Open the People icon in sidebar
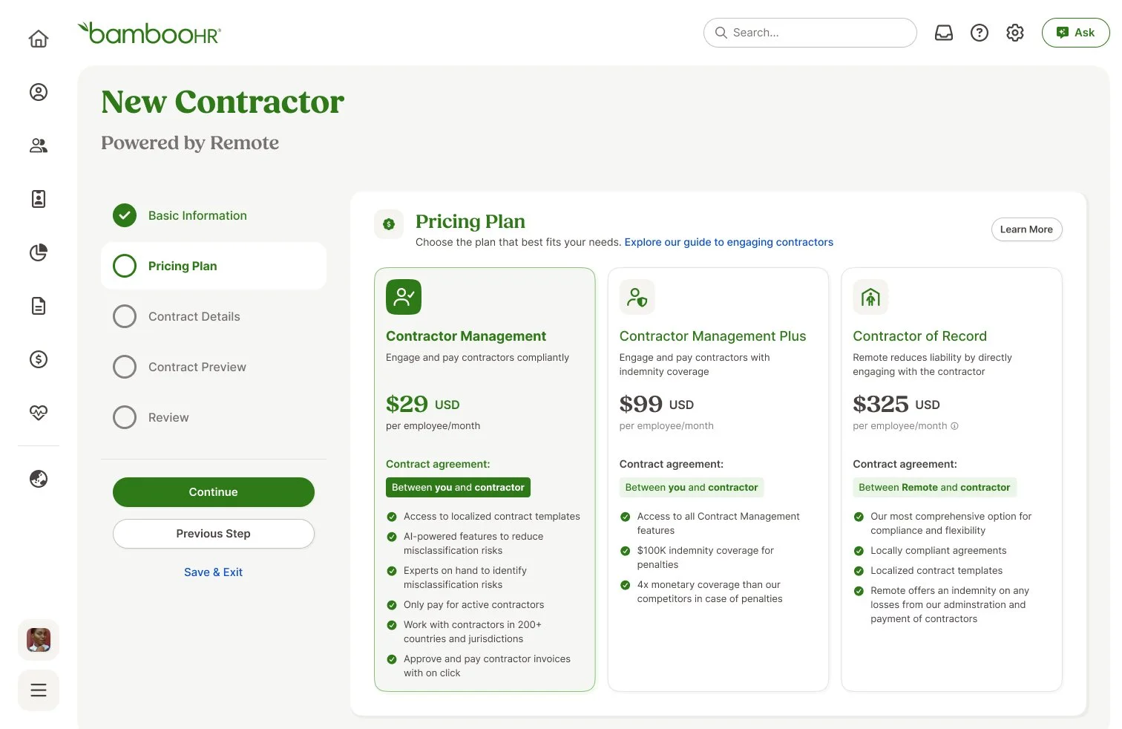The height and width of the screenshot is (729, 1122). click(x=39, y=146)
